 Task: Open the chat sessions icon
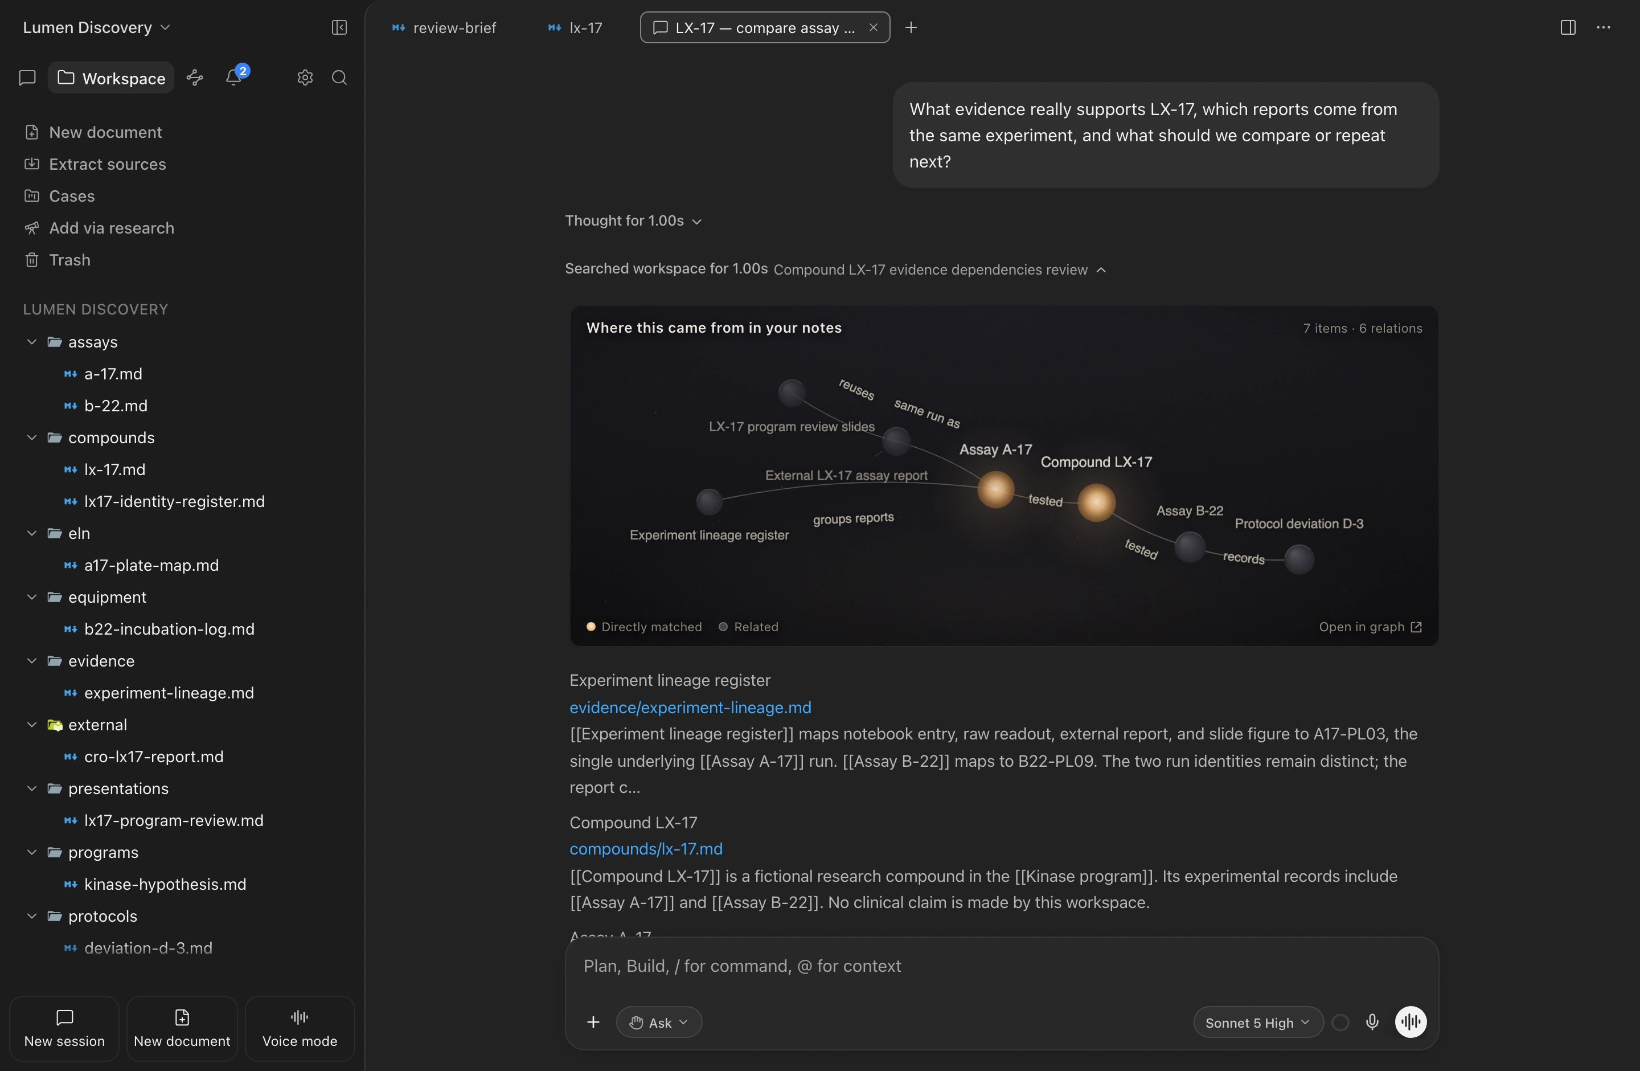pyautogui.click(x=27, y=78)
